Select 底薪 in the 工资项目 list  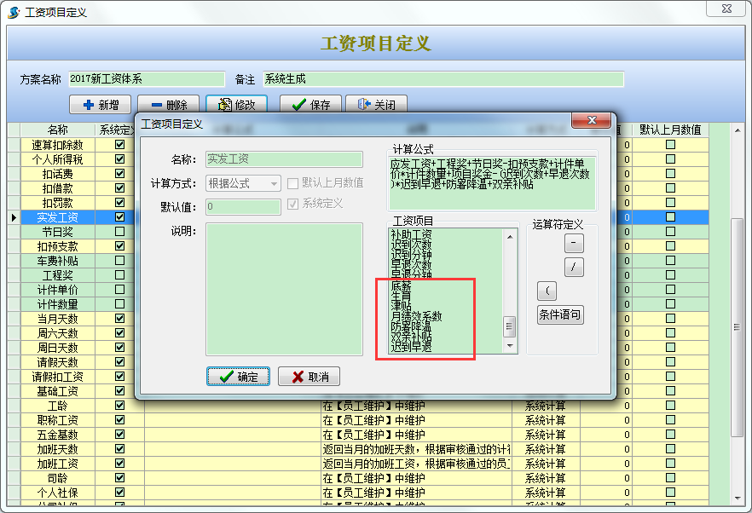(402, 285)
